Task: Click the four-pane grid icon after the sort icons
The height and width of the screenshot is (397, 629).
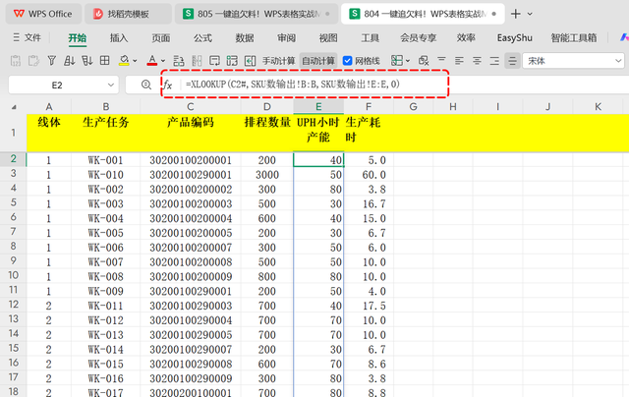Action: (x=105, y=61)
